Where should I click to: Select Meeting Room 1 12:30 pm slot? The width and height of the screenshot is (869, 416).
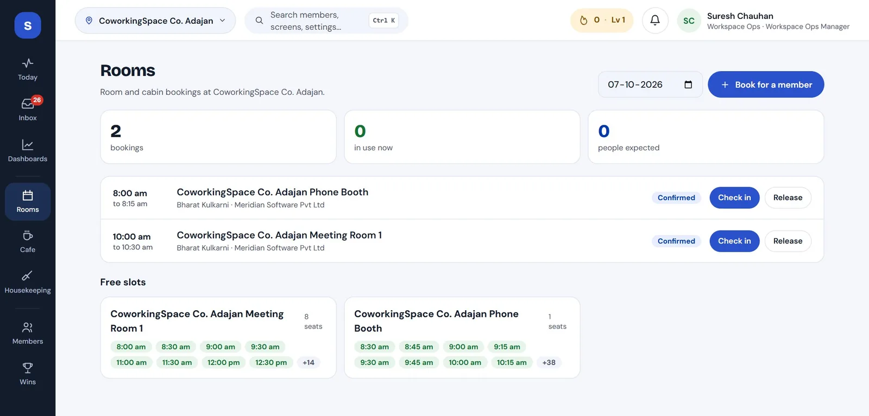tap(271, 363)
